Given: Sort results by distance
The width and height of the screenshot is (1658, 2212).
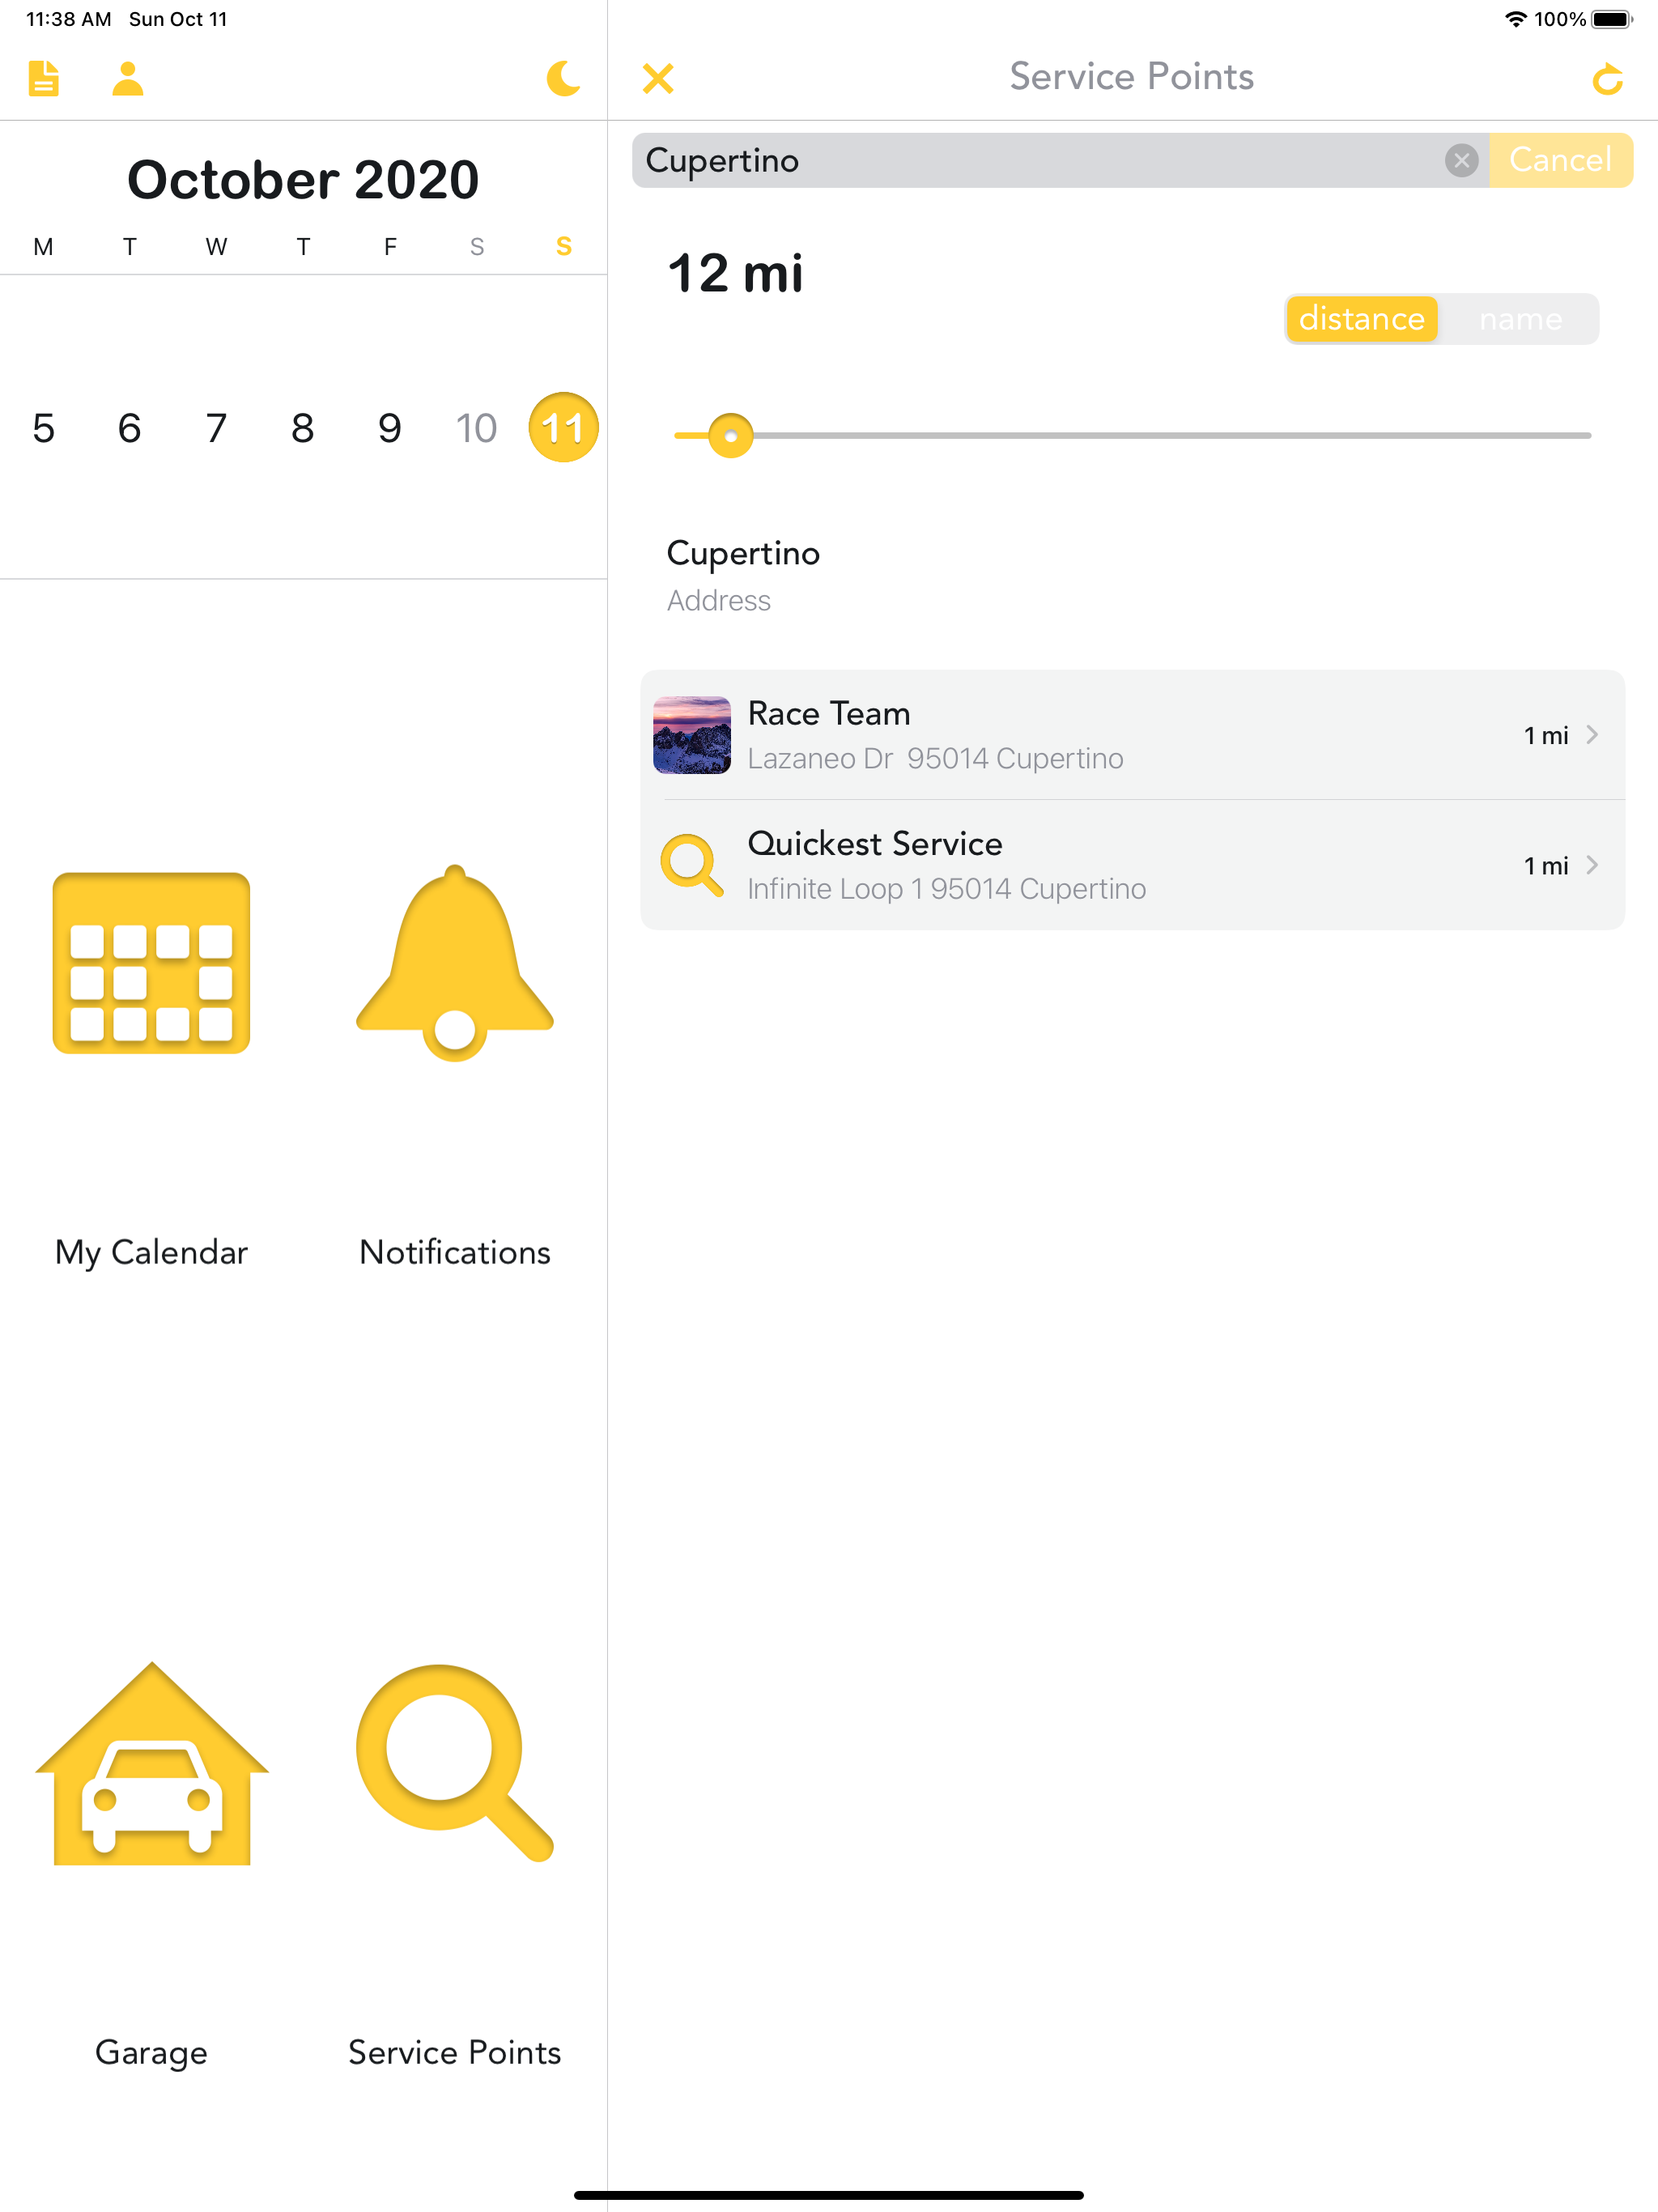Looking at the screenshot, I should coord(1361,319).
